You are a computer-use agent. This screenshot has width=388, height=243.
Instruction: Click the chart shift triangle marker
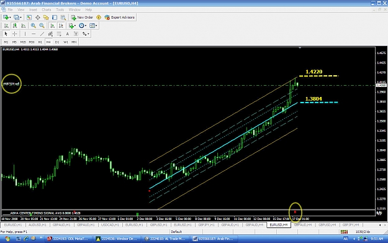pos(300,48)
